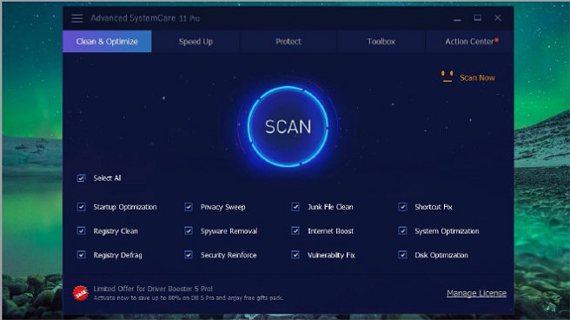
Task: Disable Security Reinforce checkbox
Action: 189,255
